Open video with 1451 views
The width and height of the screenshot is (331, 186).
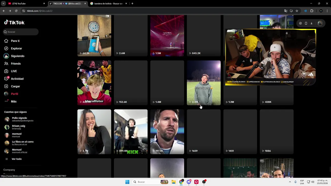240,132
